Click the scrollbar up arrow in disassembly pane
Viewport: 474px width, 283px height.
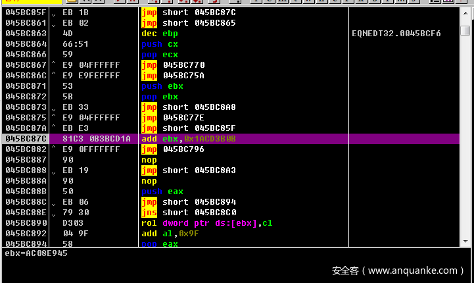[465, 13]
